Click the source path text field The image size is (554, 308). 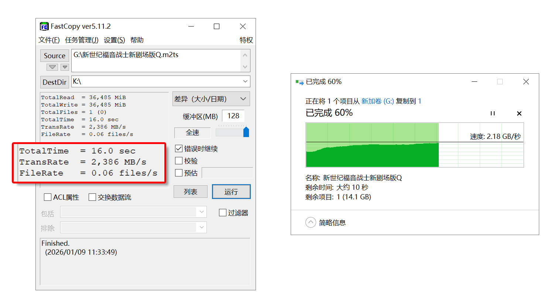[x=156, y=60]
